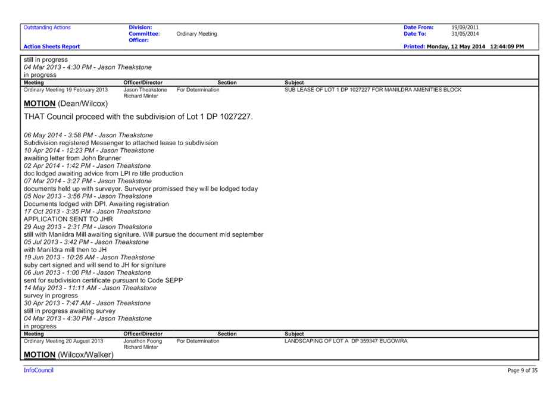Click Ordinary Meeting 20 August 2013 entry
Viewport: 559px width, 395px height.
[x=63, y=341]
